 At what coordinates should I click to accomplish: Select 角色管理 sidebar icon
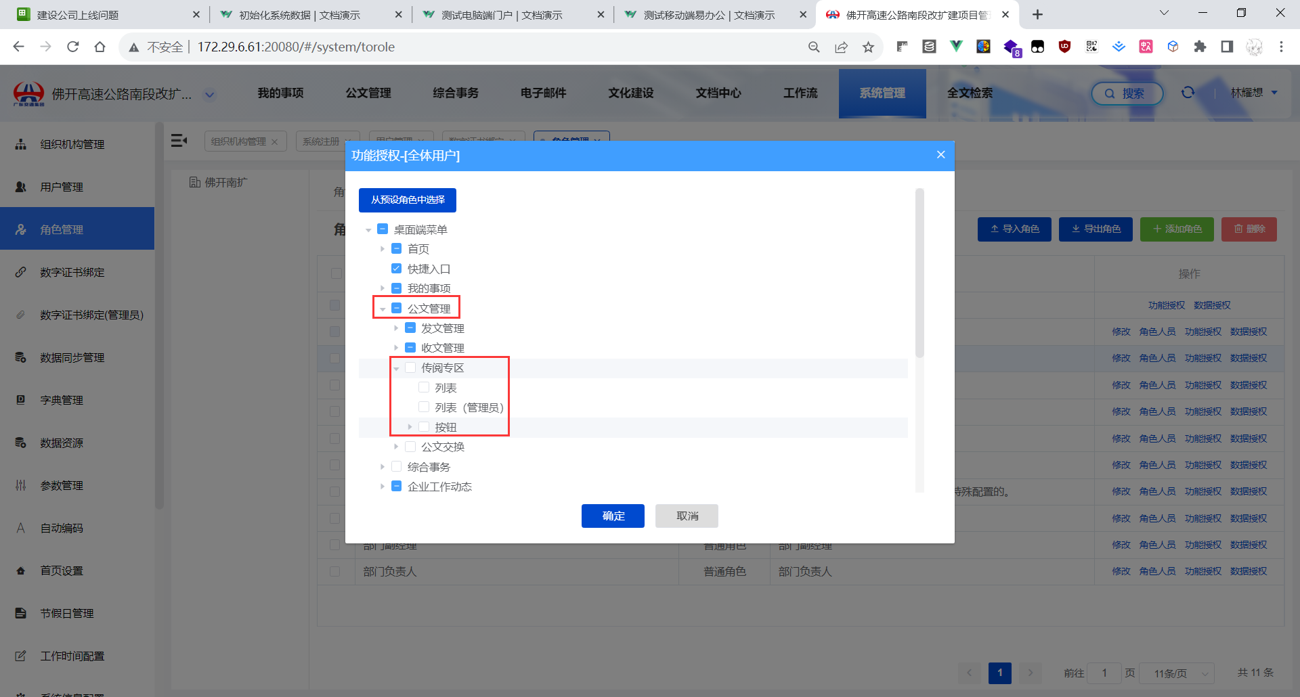[21, 229]
